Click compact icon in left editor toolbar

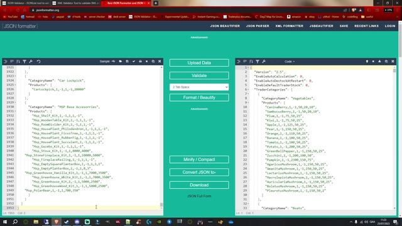(x=12, y=62)
